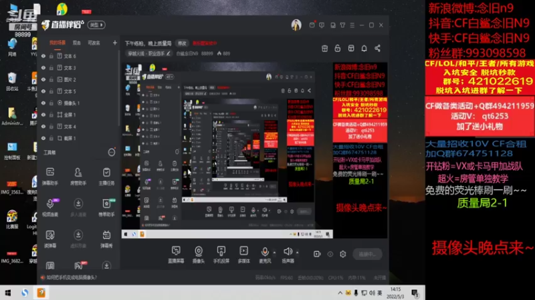Start recording with the camcorder icon
This screenshot has height=300, width=535.
click(317, 254)
